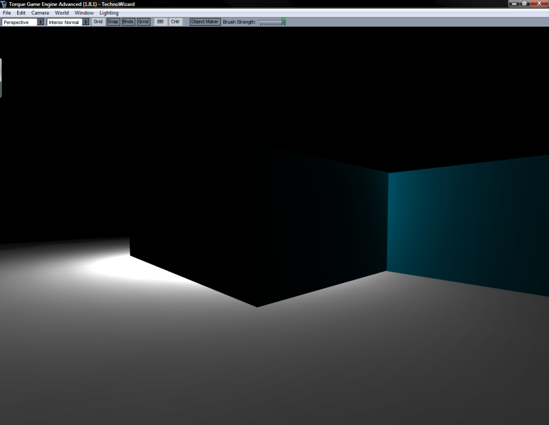Screen dimensions: 549x425
Task: Enable the Cntr toolbar option
Action: coord(175,22)
